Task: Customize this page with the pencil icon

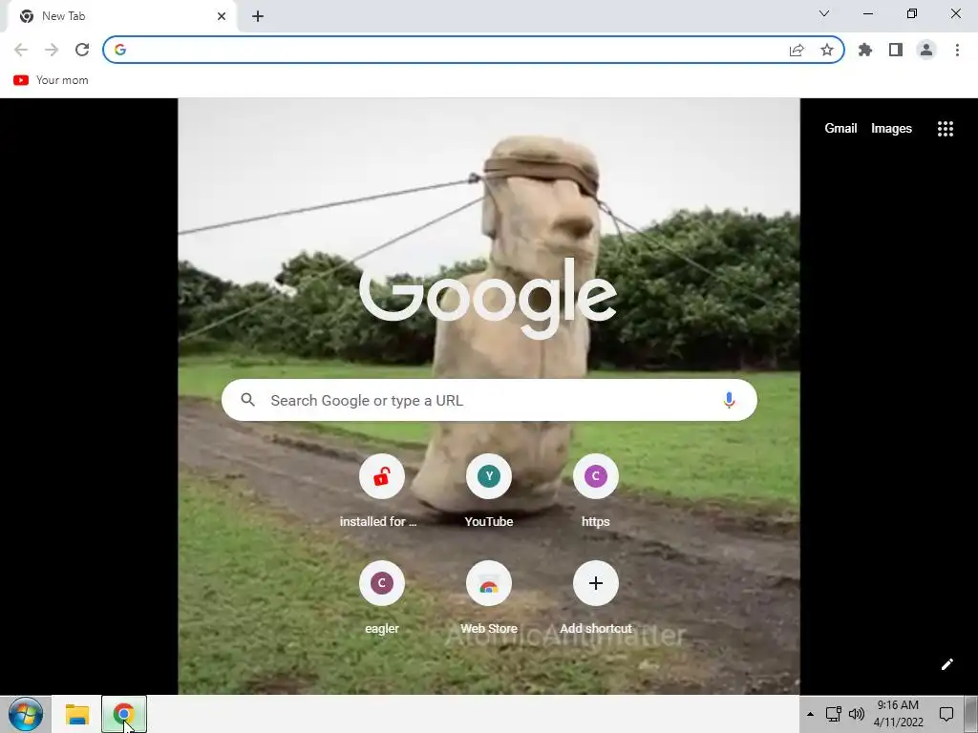Action: click(946, 664)
